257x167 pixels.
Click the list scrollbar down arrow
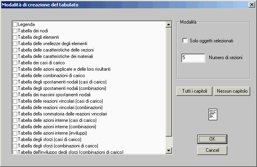click(x=168, y=151)
